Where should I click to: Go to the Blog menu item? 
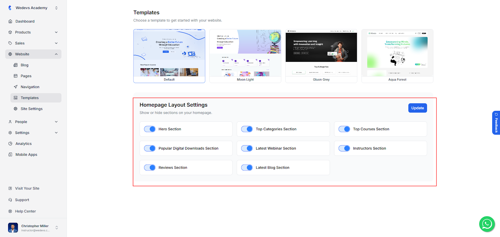(x=24, y=65)
